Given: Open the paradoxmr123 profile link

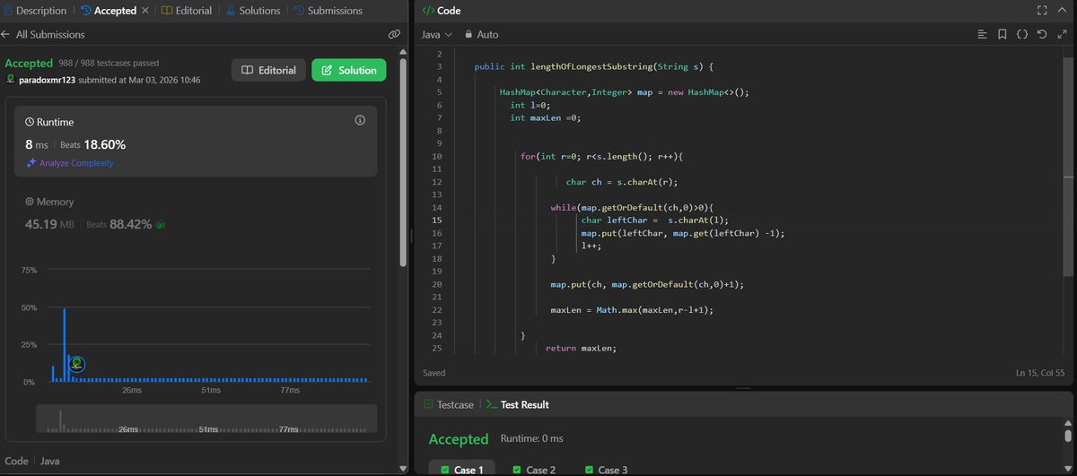Looking at the screenshot, I should 49,80.
